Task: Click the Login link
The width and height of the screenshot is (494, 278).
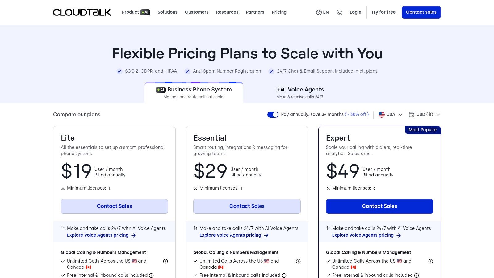Action: tap(355, 12)
